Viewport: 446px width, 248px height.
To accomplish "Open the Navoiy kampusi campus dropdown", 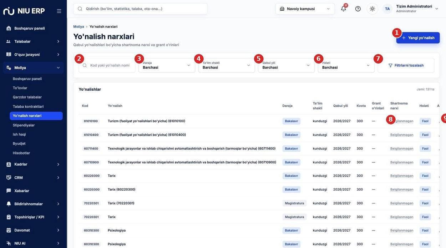I will coord(305,9).
